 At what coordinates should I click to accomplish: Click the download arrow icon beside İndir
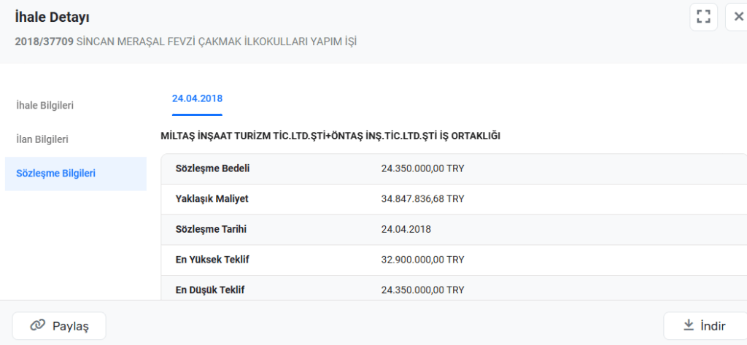click(x=687, y=326)
